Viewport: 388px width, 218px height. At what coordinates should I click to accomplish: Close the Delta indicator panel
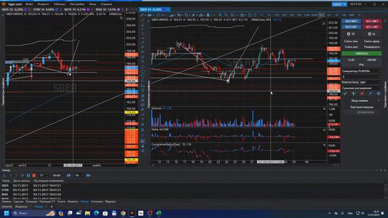(324, 130)
